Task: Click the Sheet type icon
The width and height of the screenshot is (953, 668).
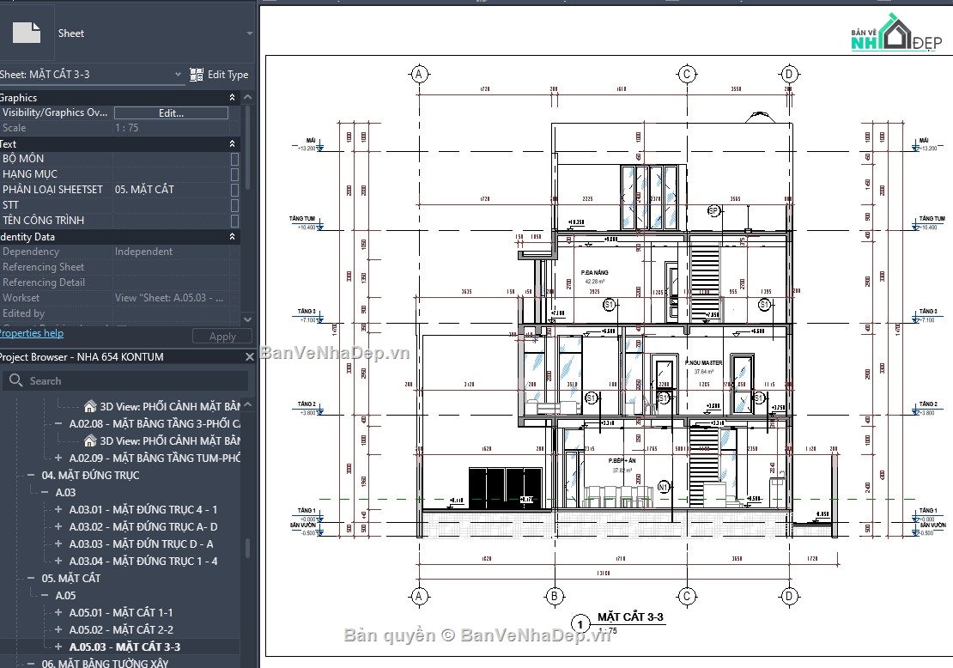Action: tap(27, 33)
